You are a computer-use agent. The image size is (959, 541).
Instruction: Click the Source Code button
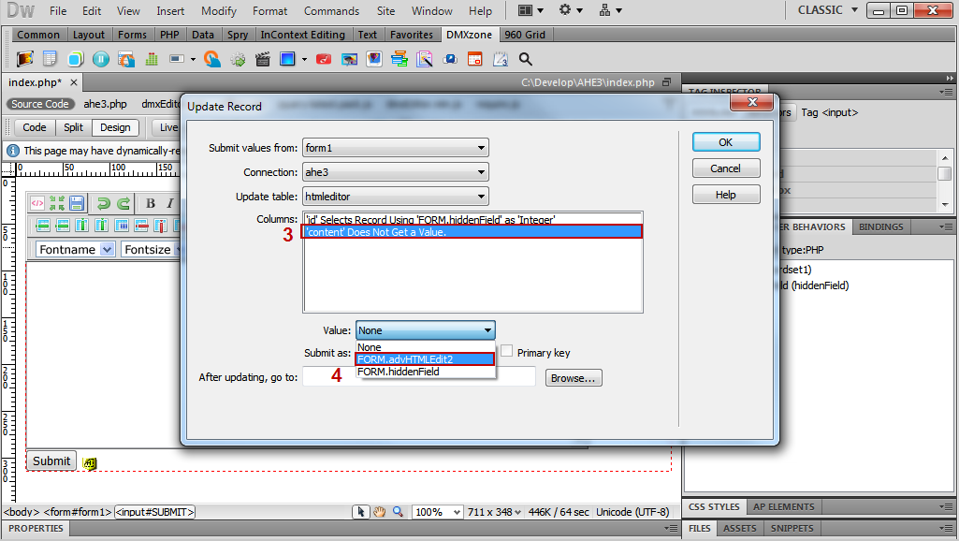39,104
